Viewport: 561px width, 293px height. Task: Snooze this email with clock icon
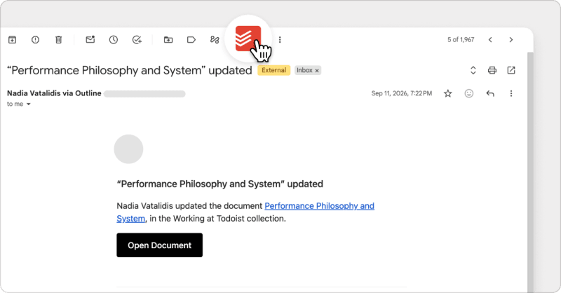pyautogui.click(x=114, y=40)
